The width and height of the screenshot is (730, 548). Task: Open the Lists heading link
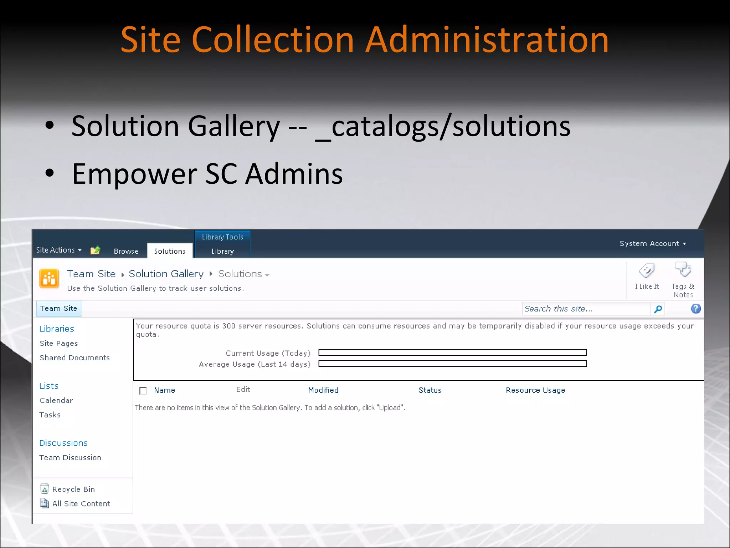(x=49, y=386)
